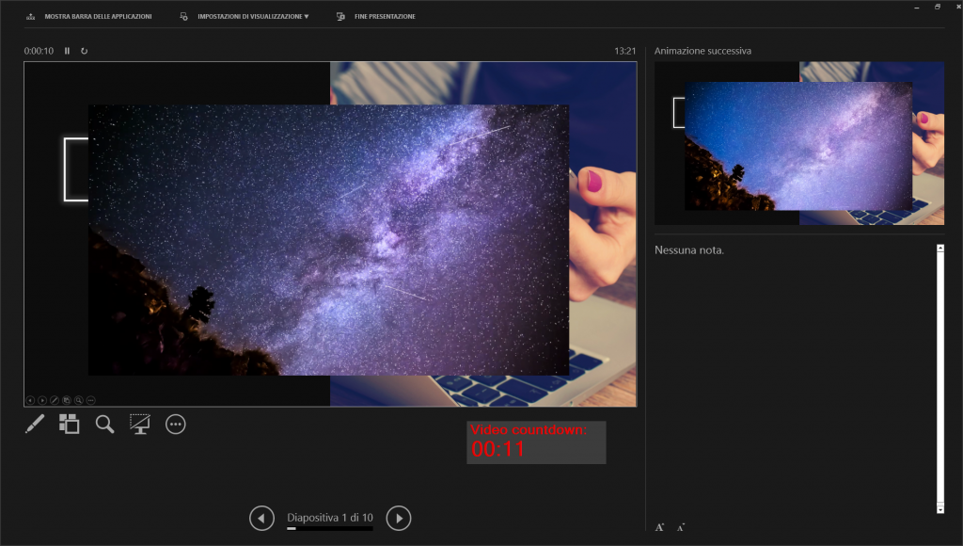Open more slide show options
963x546 pixels.
(x=176, y=425)
